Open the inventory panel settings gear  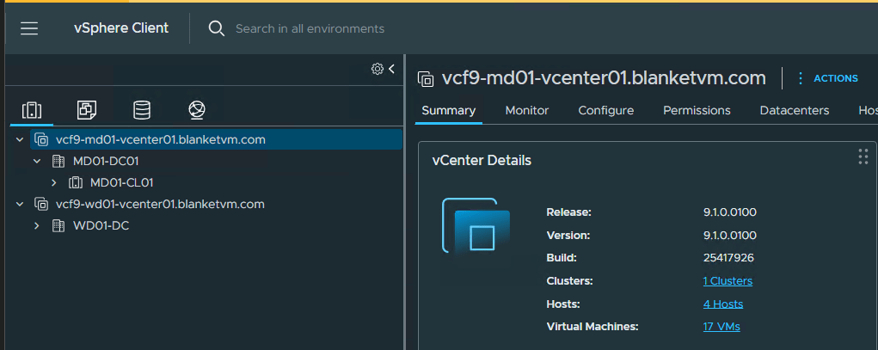click(x=377, y=69)
